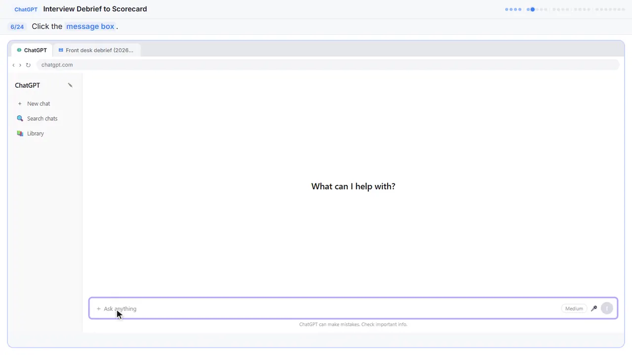Click the "ChatGPT can make mistakes" disclaimer text
The width and height of the screenshot is (632, 355).
click(x=353, y=324)
